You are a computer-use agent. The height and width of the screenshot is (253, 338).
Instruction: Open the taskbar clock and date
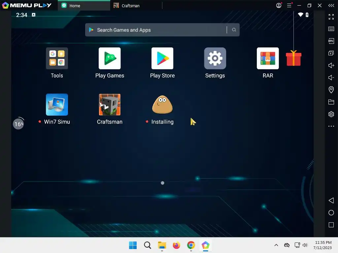pos(323,245)
